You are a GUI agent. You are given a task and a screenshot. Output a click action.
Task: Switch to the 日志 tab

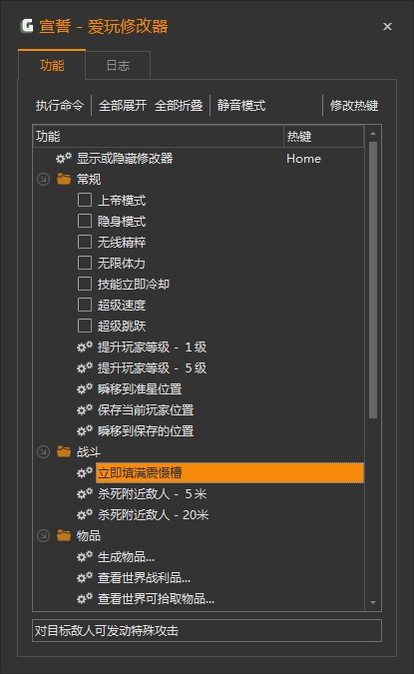pyautogui.click(x=118, y=65)
